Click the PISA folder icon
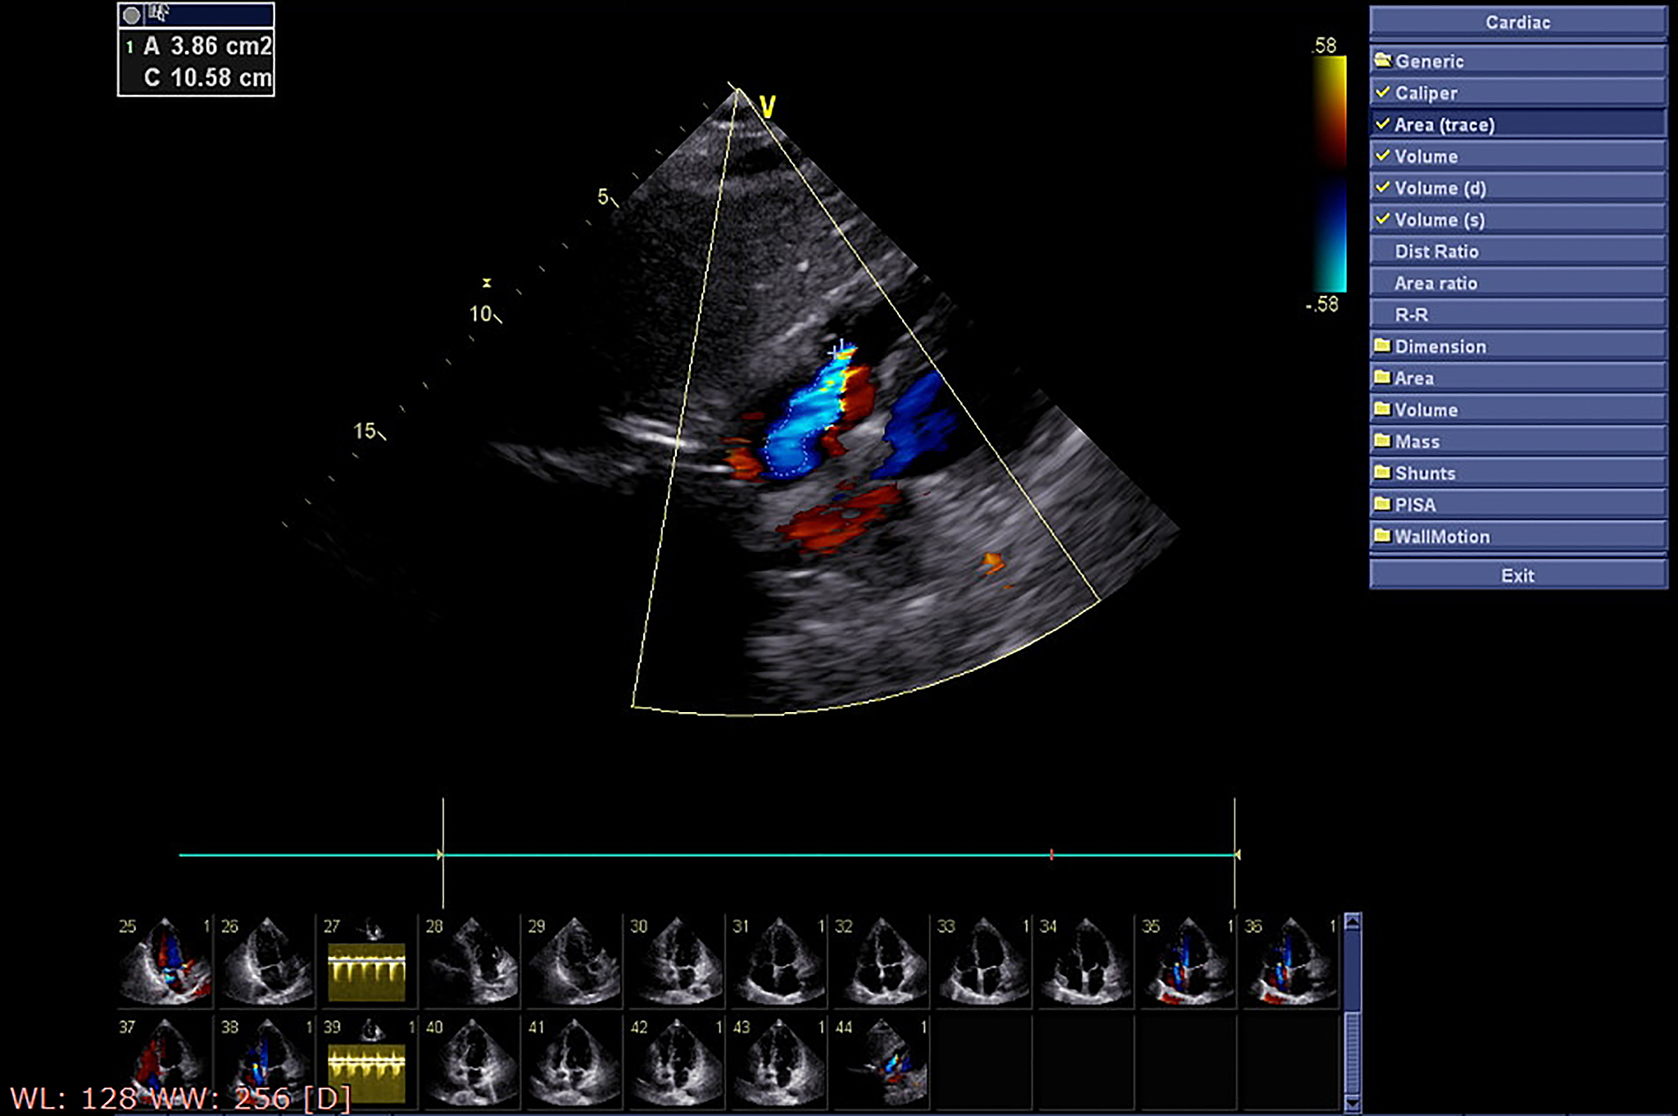Image resolution: width=1678 pixels, height=1116 pixels. (x=1383, y=504)
